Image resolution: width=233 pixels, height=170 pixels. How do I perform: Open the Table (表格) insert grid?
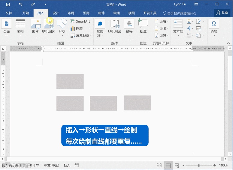[x=20, y=28]
